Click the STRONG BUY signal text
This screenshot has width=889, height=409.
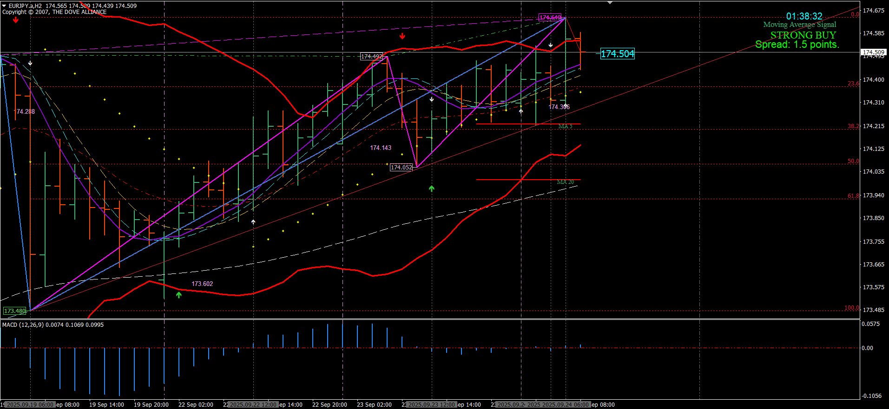point(803,35)
